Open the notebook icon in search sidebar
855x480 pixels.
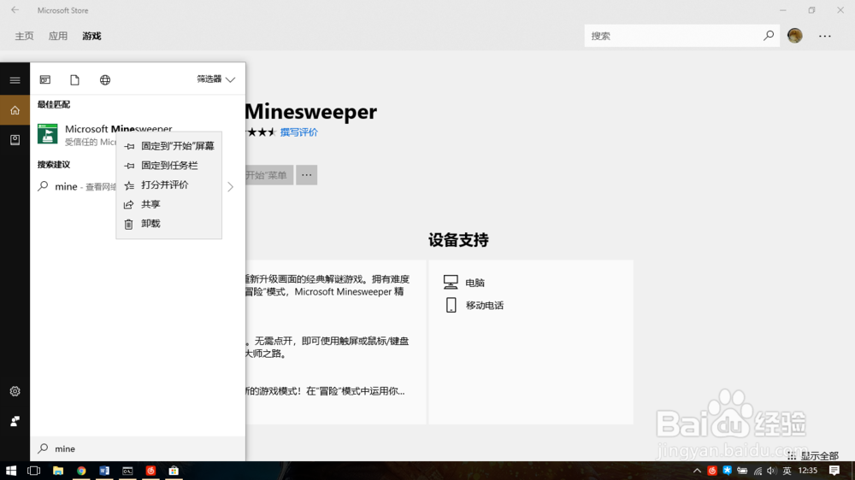(x=15, y=140)
